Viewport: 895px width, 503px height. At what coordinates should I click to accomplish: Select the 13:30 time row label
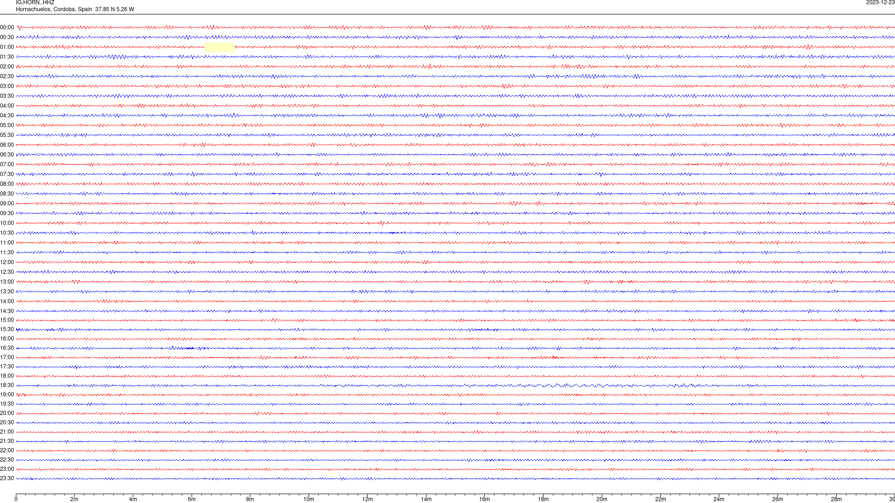point(7,292)
